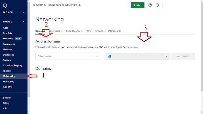Click the page vertical scrollbar
203x114 pixels.
pos(202,47)
